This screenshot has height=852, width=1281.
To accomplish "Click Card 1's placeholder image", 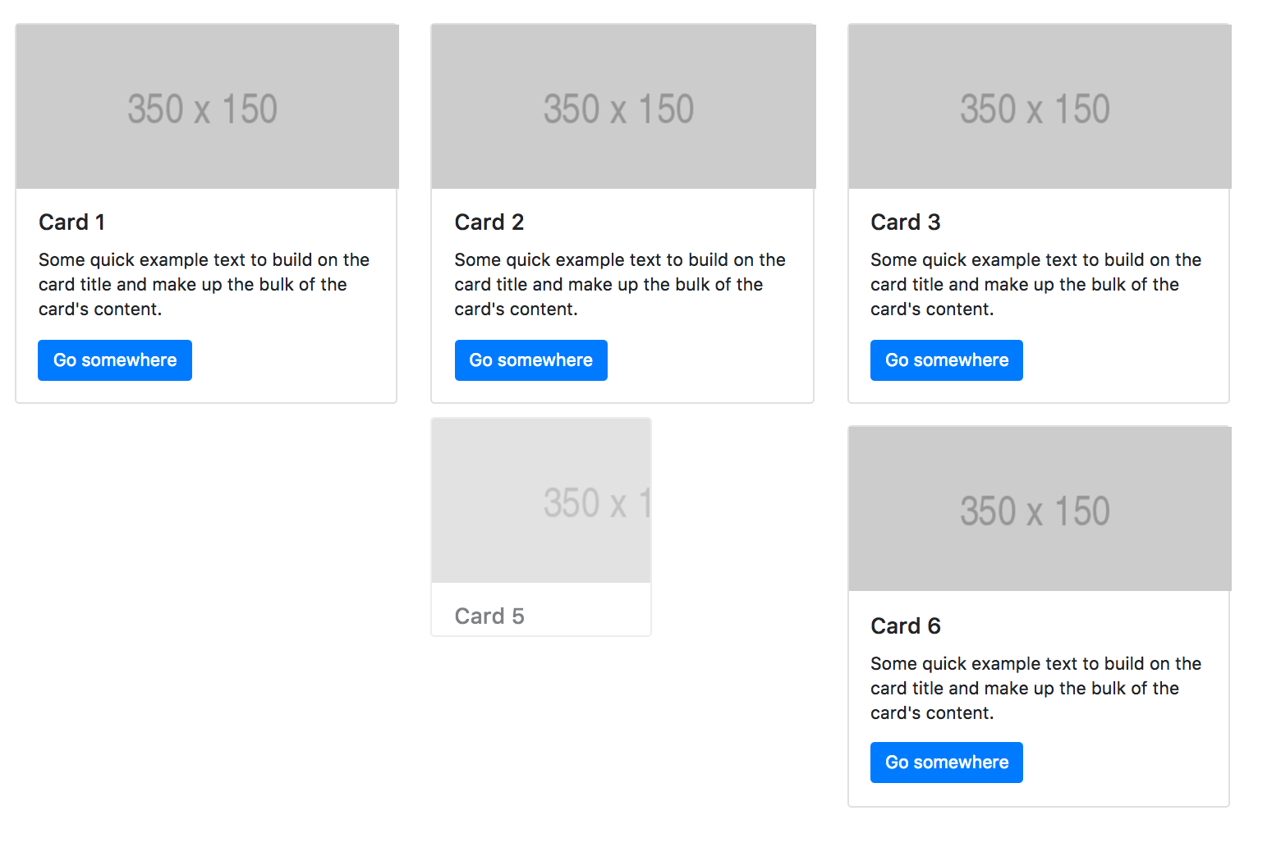I will point(207,107).
